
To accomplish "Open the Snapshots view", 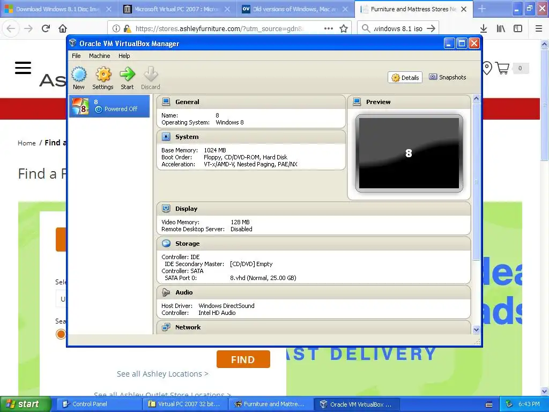I will 448,77.
